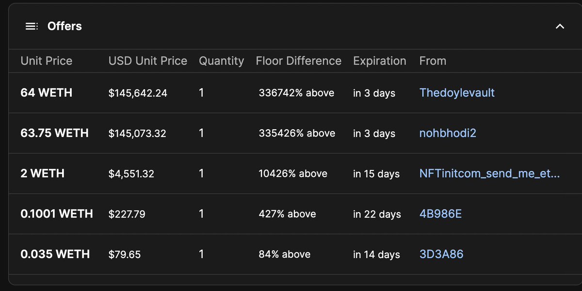Select the 64 WETH unit price
This screenshot has height=291, width=582.
point(47,92)
